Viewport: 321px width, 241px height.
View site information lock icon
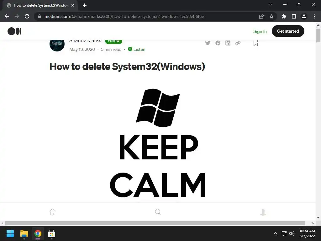pos(39,16)
